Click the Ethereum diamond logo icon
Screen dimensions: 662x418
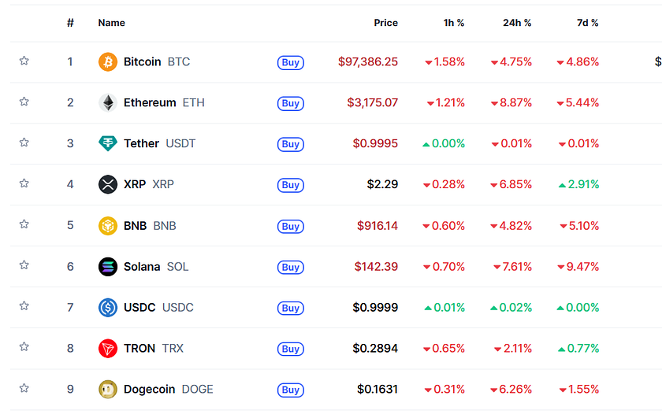coord(108,103)
